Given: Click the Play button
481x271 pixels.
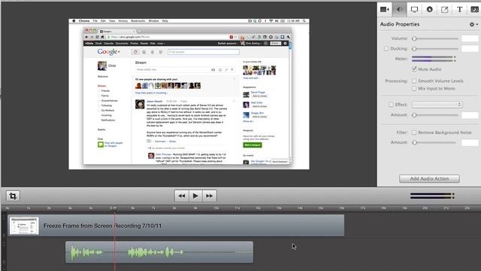Looking at the screenshot, I should pyautogui.click(x=195, y=196).
